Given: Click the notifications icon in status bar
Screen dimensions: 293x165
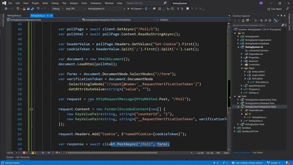Looking at the screenshot, I should click(x=288, y=163).
